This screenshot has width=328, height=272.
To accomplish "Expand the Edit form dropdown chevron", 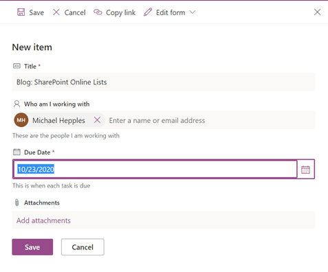I will click(x=193, y=12).
